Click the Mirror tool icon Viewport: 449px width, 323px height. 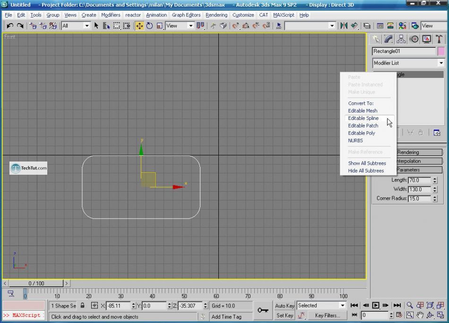(x=344, y=26)
